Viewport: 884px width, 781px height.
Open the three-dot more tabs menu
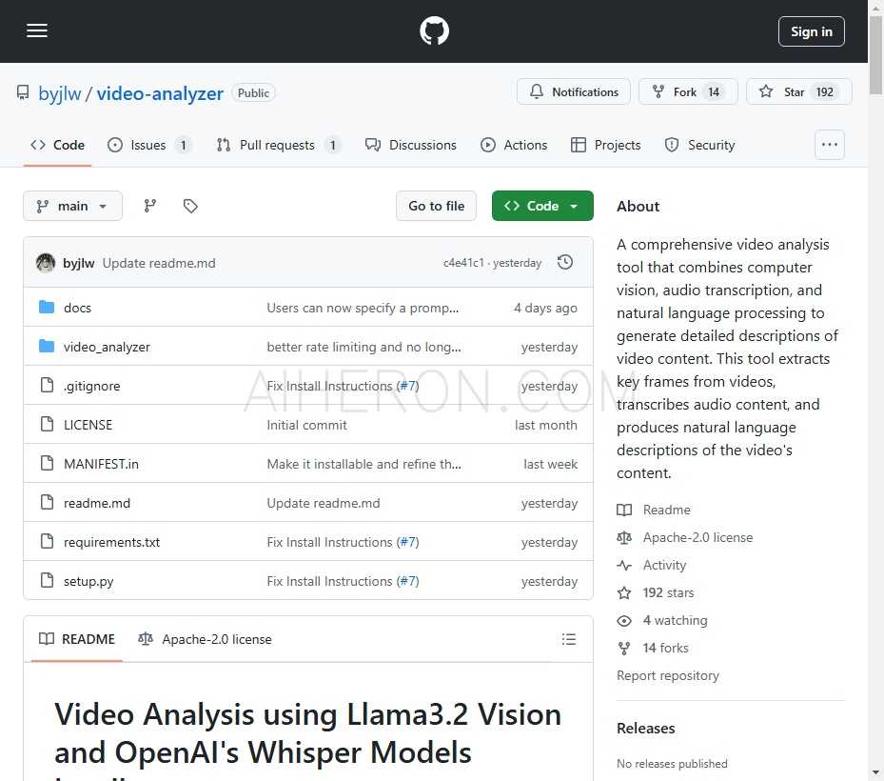830,145
